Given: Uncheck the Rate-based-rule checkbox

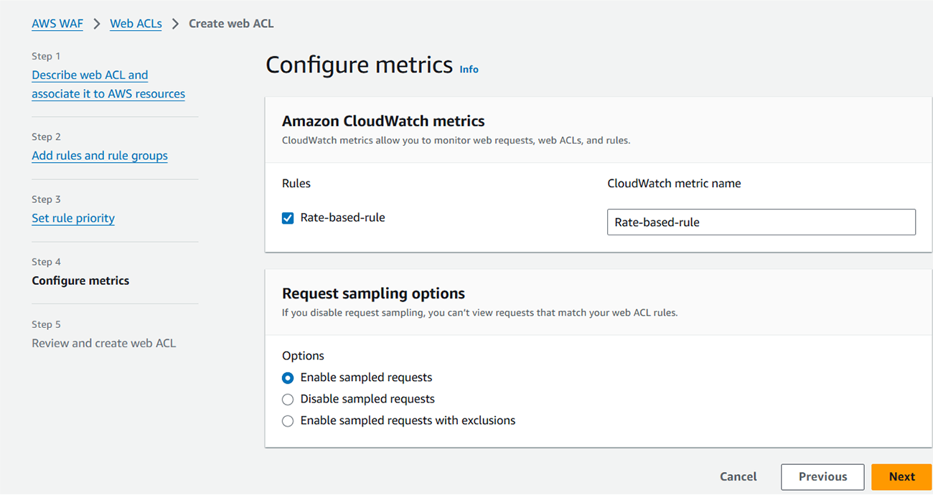Looking at the screenshot, I should coord(288,218).
